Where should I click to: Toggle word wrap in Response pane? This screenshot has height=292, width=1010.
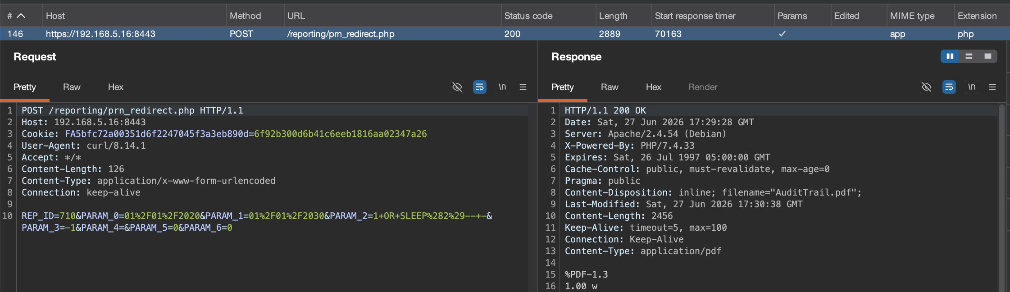point(949,87)
